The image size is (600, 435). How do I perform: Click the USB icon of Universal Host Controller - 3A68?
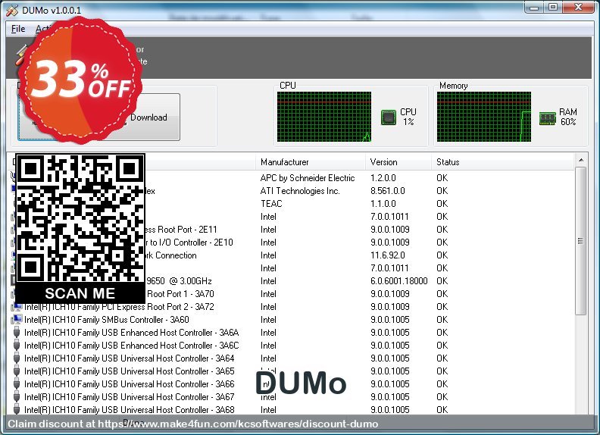pyautogui.click(x=17, y=410)
